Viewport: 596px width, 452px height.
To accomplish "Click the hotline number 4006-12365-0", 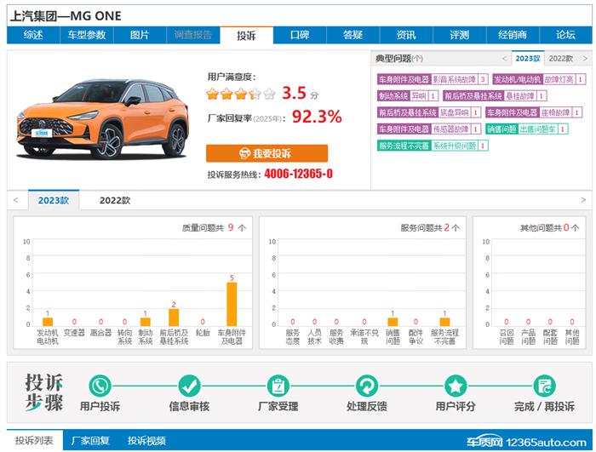I will point(298,175).
